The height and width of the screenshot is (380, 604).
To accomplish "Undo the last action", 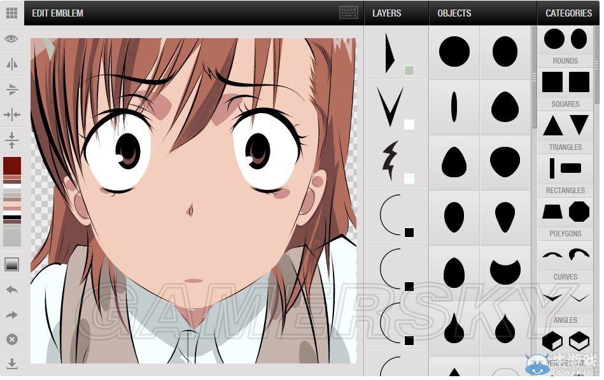I will click(11, 290).
